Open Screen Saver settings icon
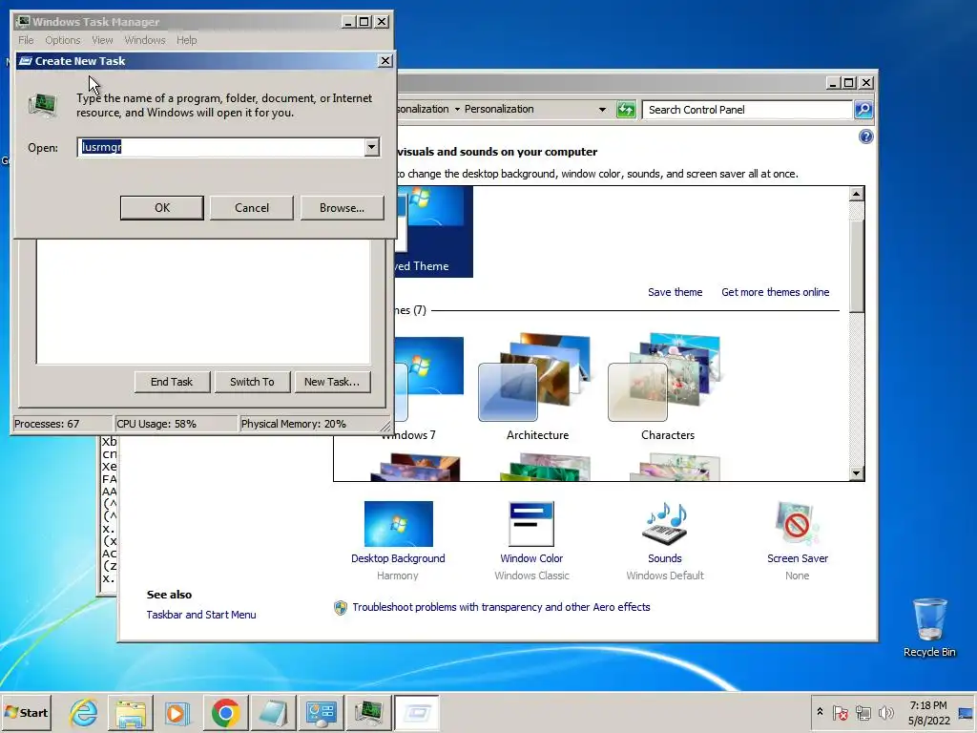 pos(798,523)
